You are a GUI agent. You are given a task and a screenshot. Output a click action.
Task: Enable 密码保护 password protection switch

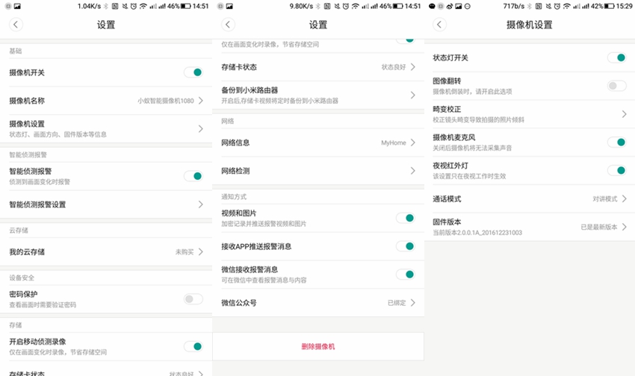pos(193,298)
